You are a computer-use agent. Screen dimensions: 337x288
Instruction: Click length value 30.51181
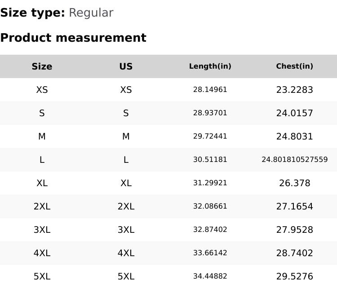(210, 160)
